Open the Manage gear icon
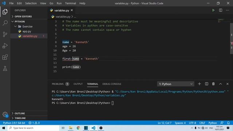This screenshot has height=131, width=233. (5, 114)
